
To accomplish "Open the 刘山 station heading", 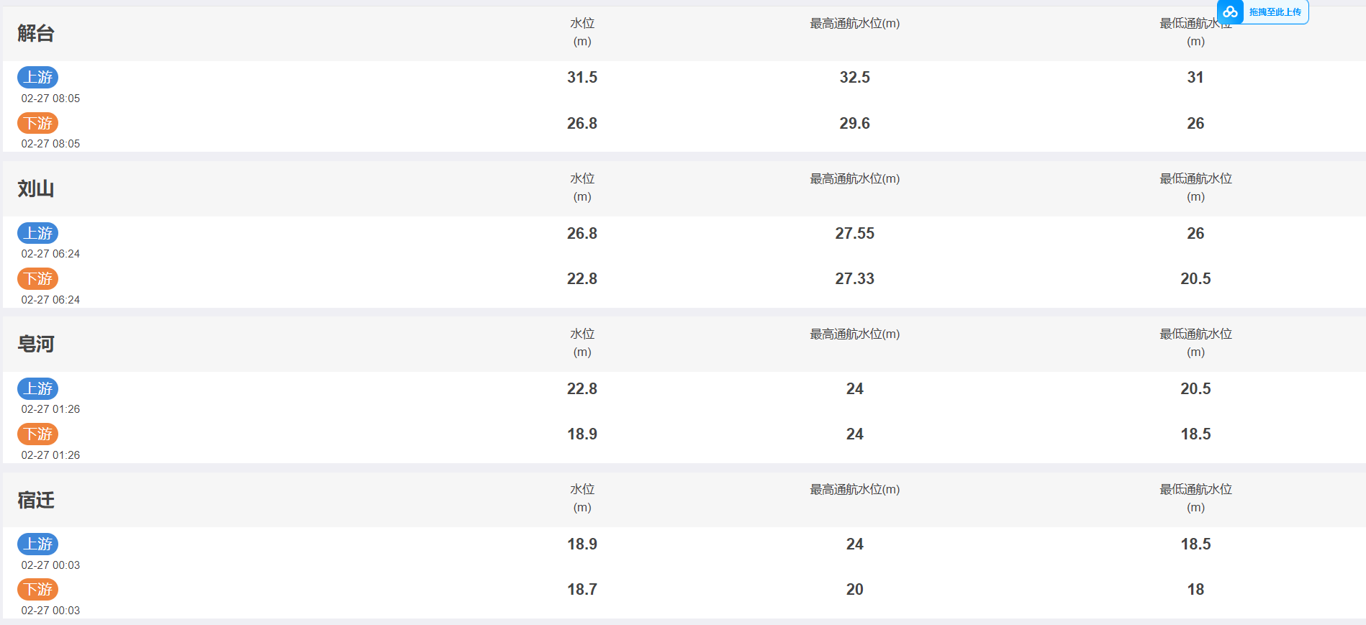I will (36, 188).
